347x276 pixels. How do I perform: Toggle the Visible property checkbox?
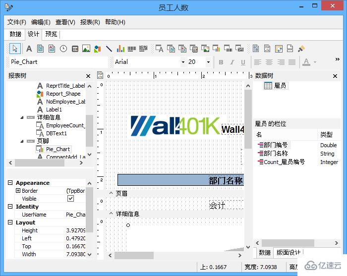point(70,198)
